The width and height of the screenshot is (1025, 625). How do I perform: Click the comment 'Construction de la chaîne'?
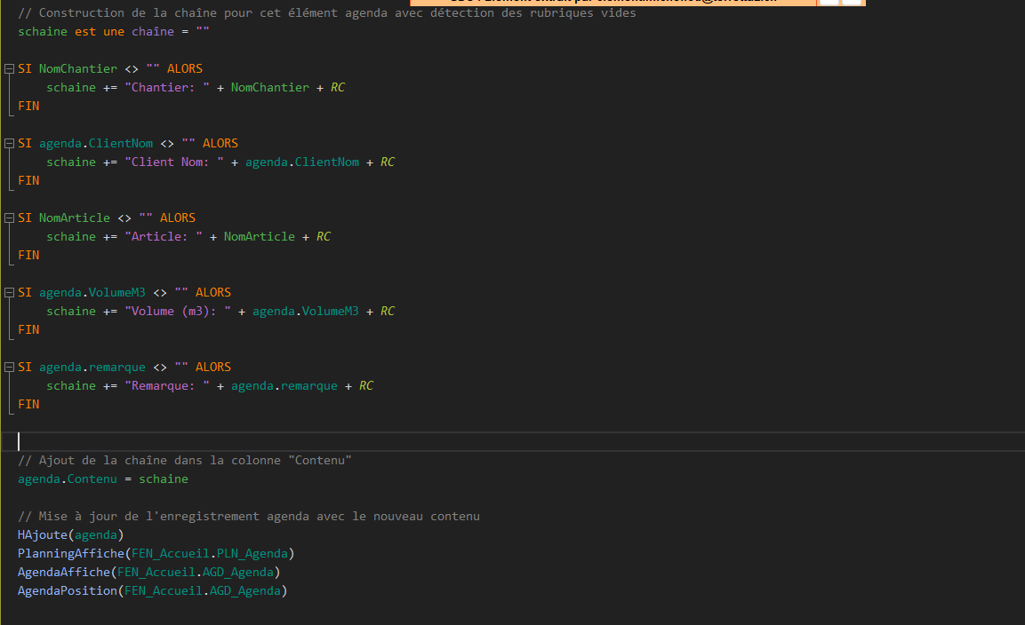[x=327, y=13]
